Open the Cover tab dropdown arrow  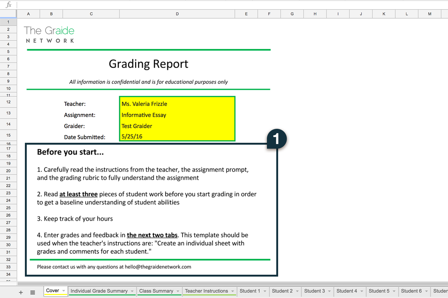point(64,291)
